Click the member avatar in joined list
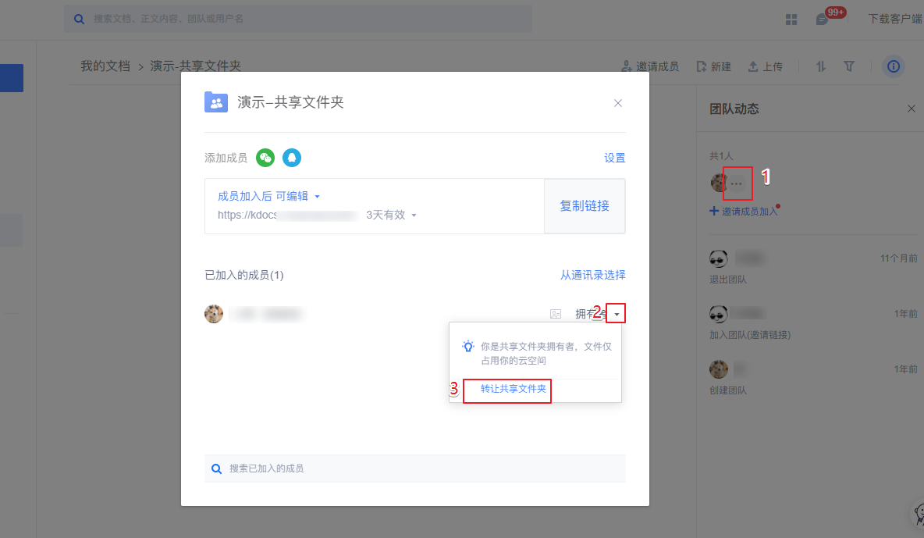The image size is (924, 538). point(214,314)
